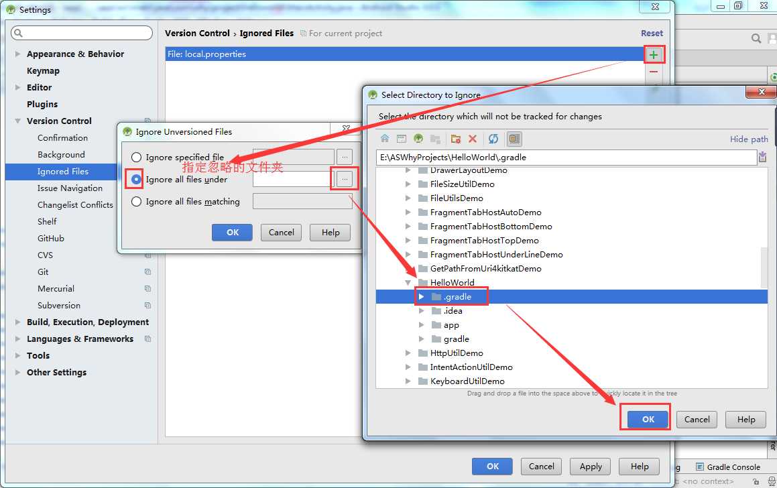Go to home directory icon in Select Directory toolbar
Viewport: 777px width, 488px height.
(385, 139)
